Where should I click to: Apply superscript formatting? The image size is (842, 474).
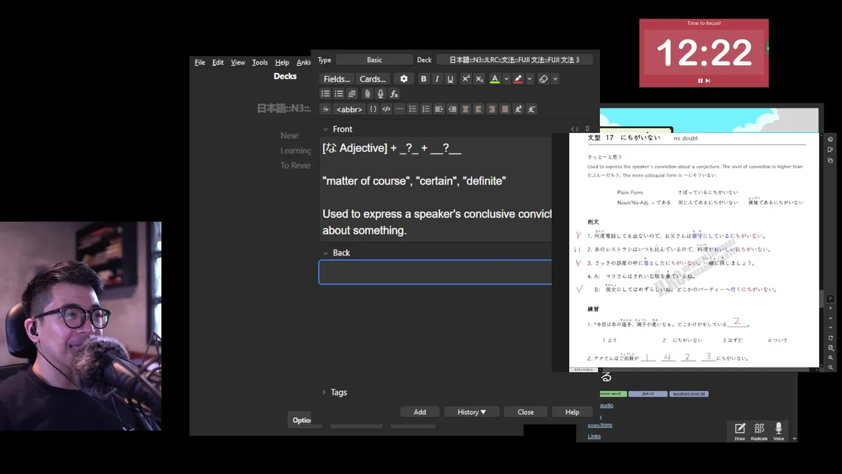(466, 79)
